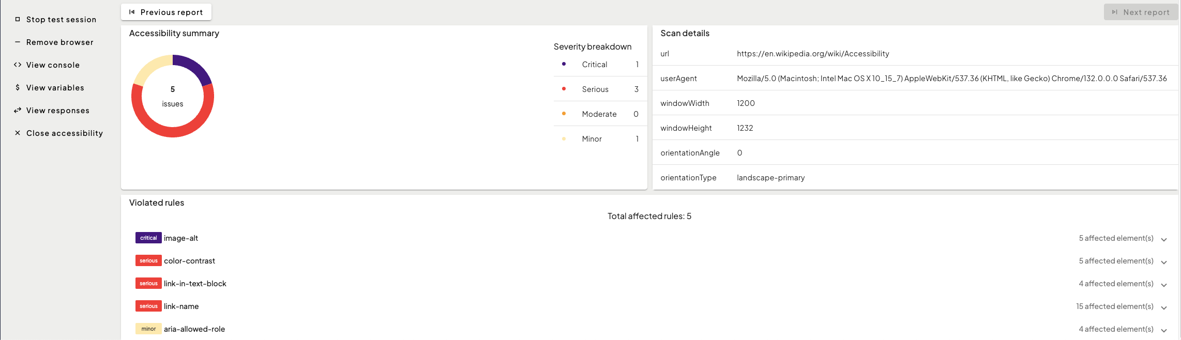The image size is (1181, 340).
Task: Open the View console menu item
Action: pyautogui.click(x=53, y=65)
